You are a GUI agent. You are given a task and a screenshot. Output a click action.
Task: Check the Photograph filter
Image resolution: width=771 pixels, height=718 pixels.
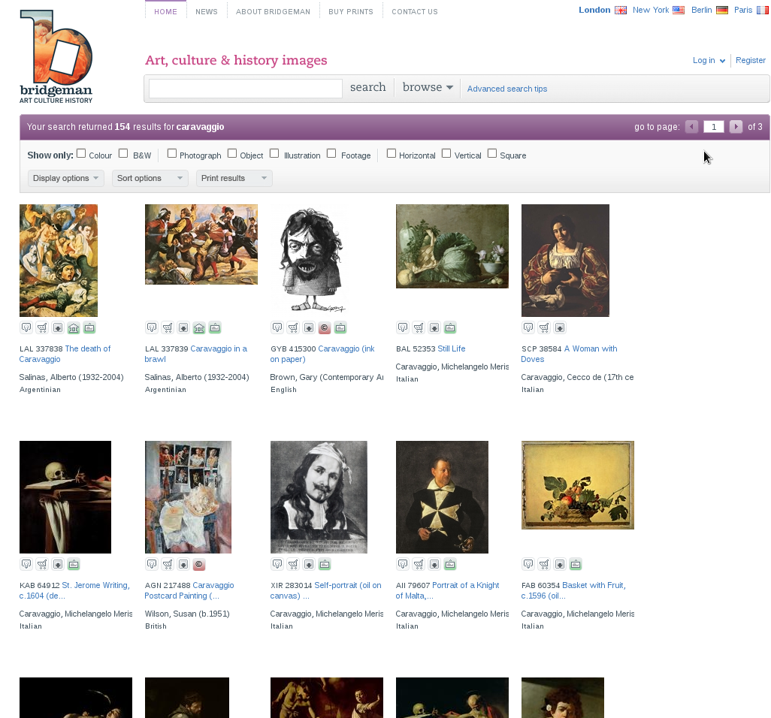(172, 153)
